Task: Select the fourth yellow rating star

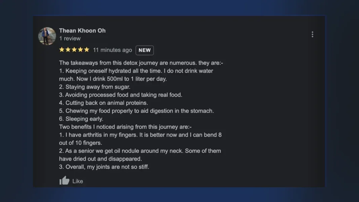Action: click(x=80, y=50)
